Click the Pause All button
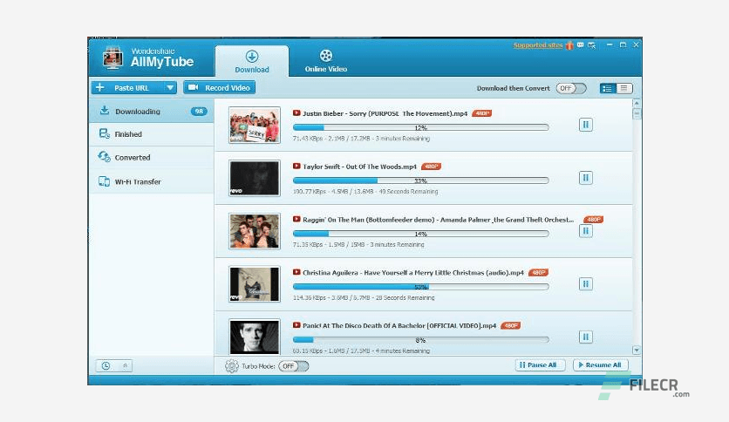This screenshot has width=729, height=422. [541, 365]
